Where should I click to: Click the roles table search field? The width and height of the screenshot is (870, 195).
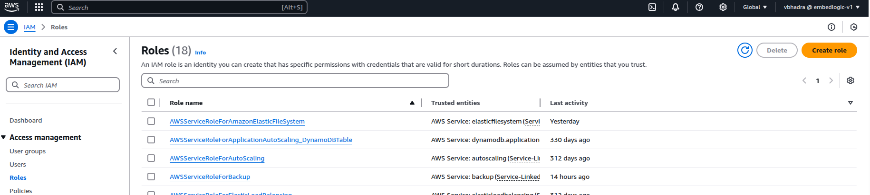295,81
